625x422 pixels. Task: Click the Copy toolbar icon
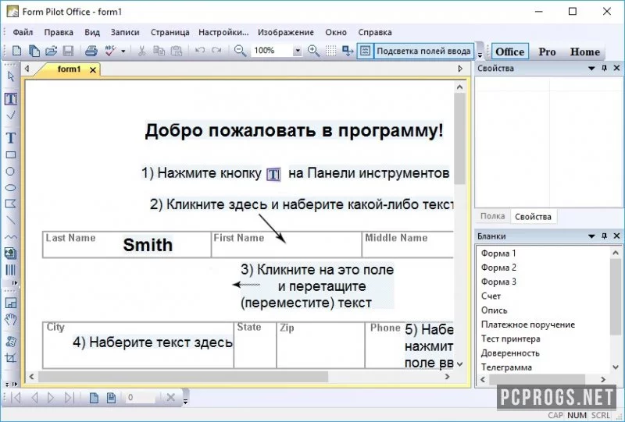(x=159, y=51)
